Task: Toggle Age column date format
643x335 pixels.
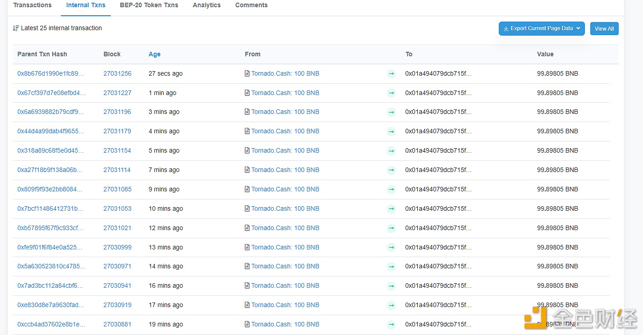Action: click(x=155, y=54)
